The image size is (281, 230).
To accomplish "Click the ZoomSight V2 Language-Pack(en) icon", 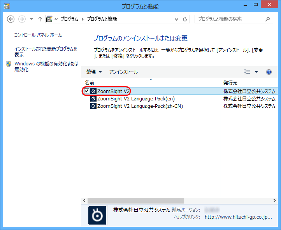I will click(93, 99).
